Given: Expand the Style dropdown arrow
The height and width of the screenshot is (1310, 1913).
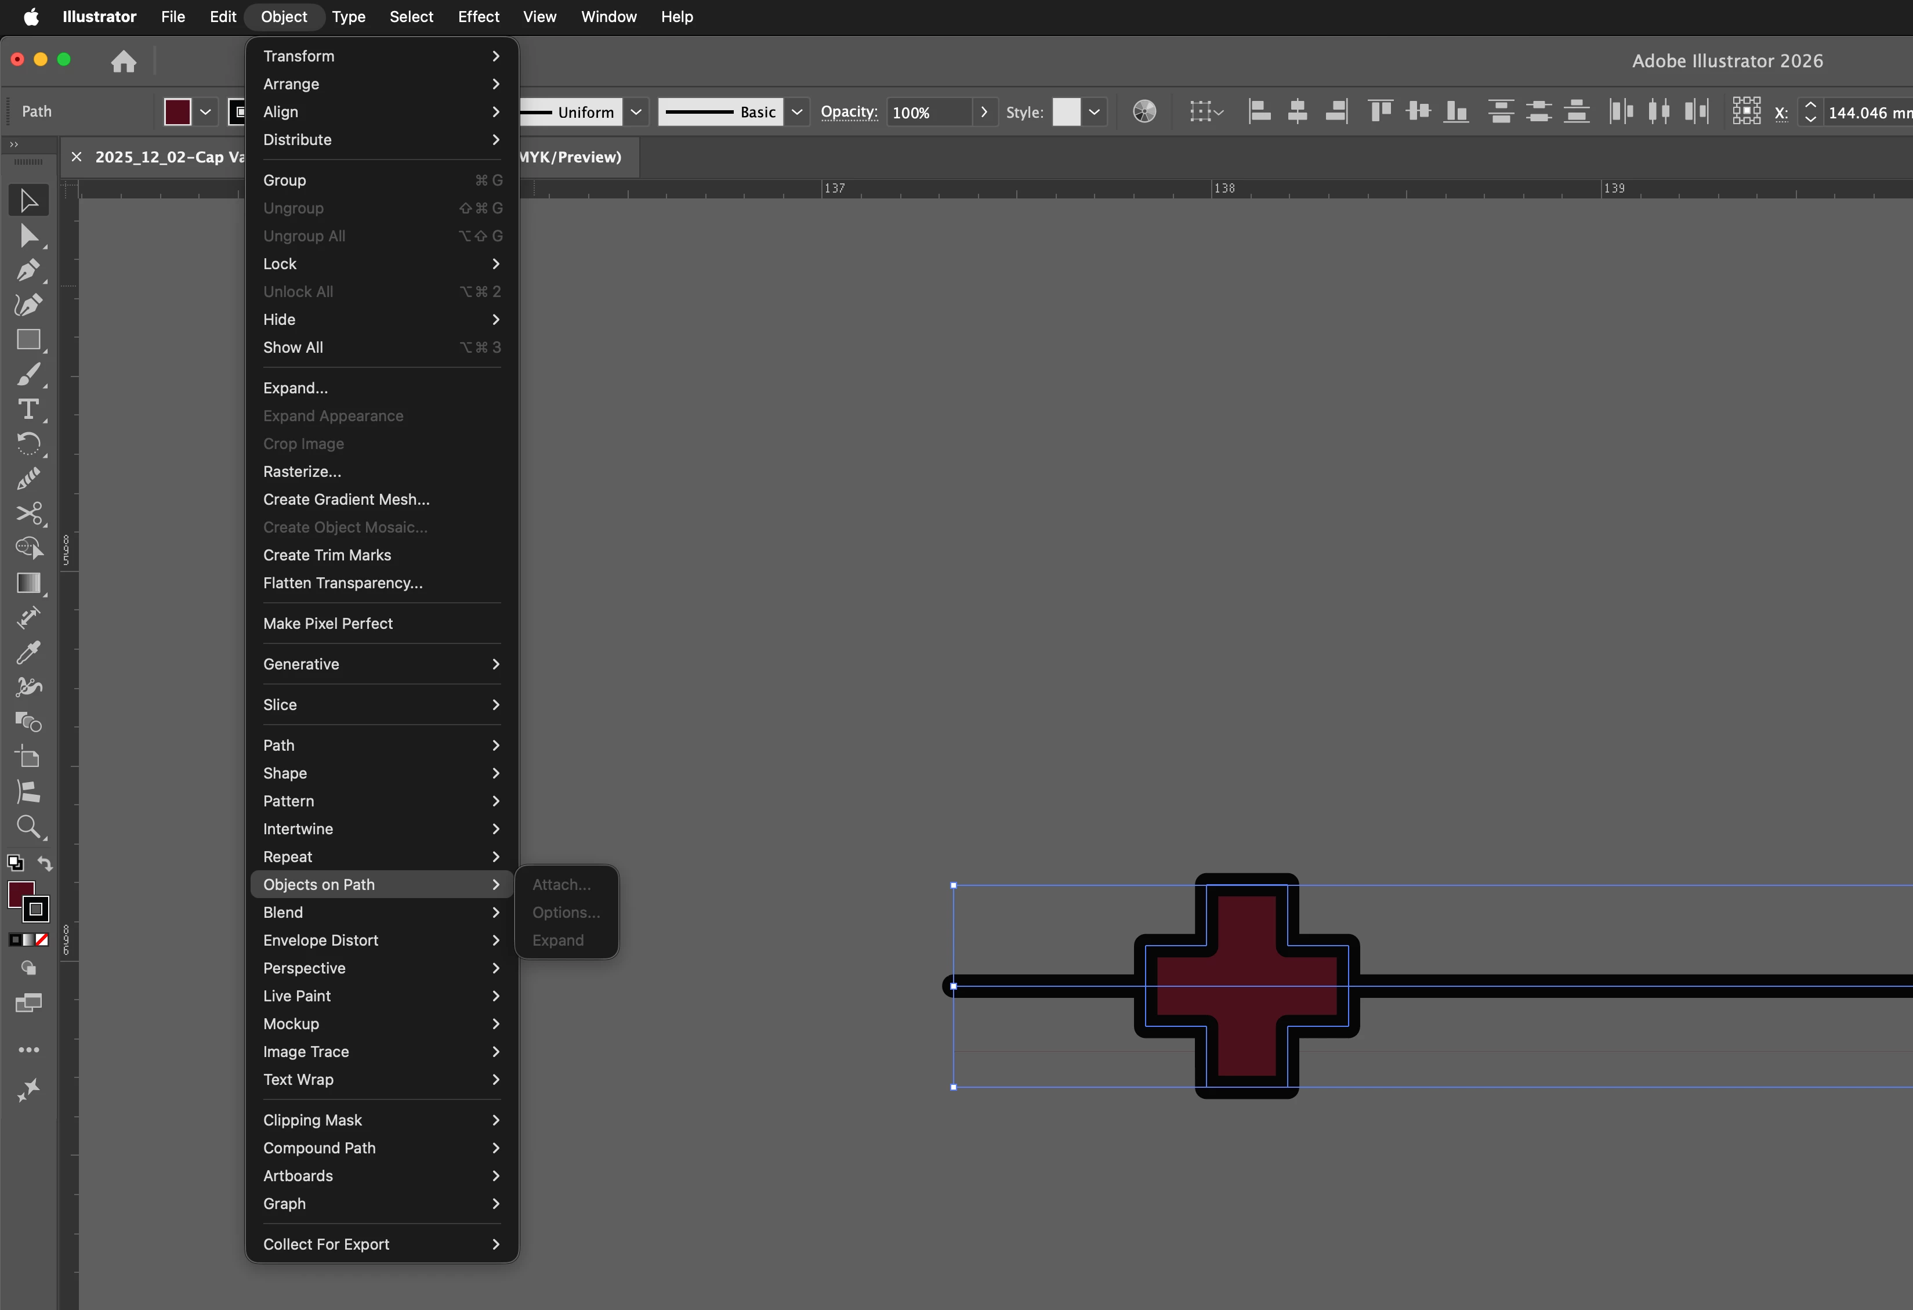Looking at the screenshot, I should point(1094,112).
